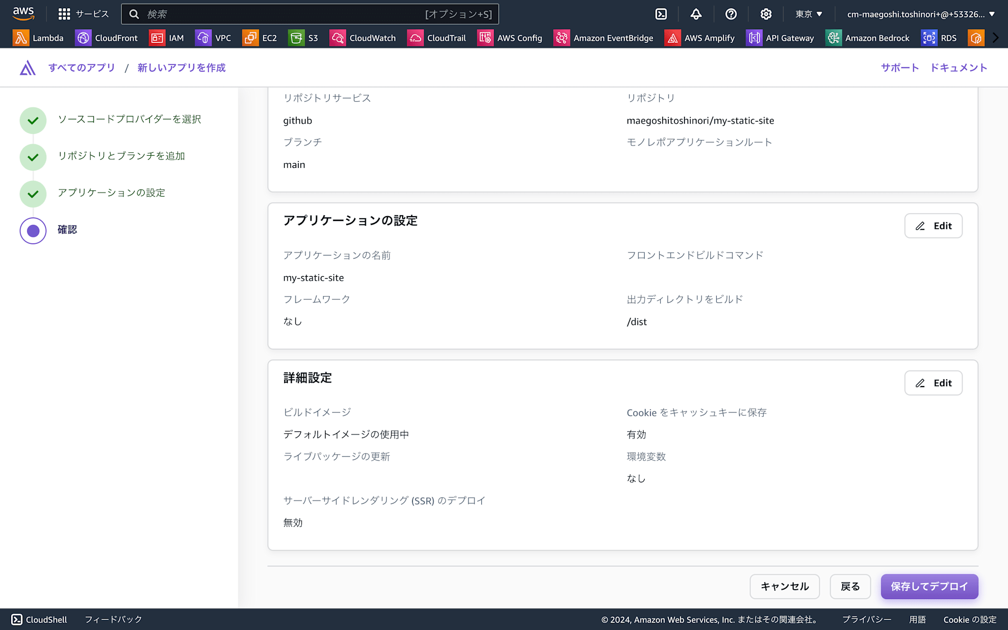Viewport: 1008px width, 630px height.
Task: Open the Amazon Bedrock shortcut
Action: pyautogui.click(x=867, y=38)
